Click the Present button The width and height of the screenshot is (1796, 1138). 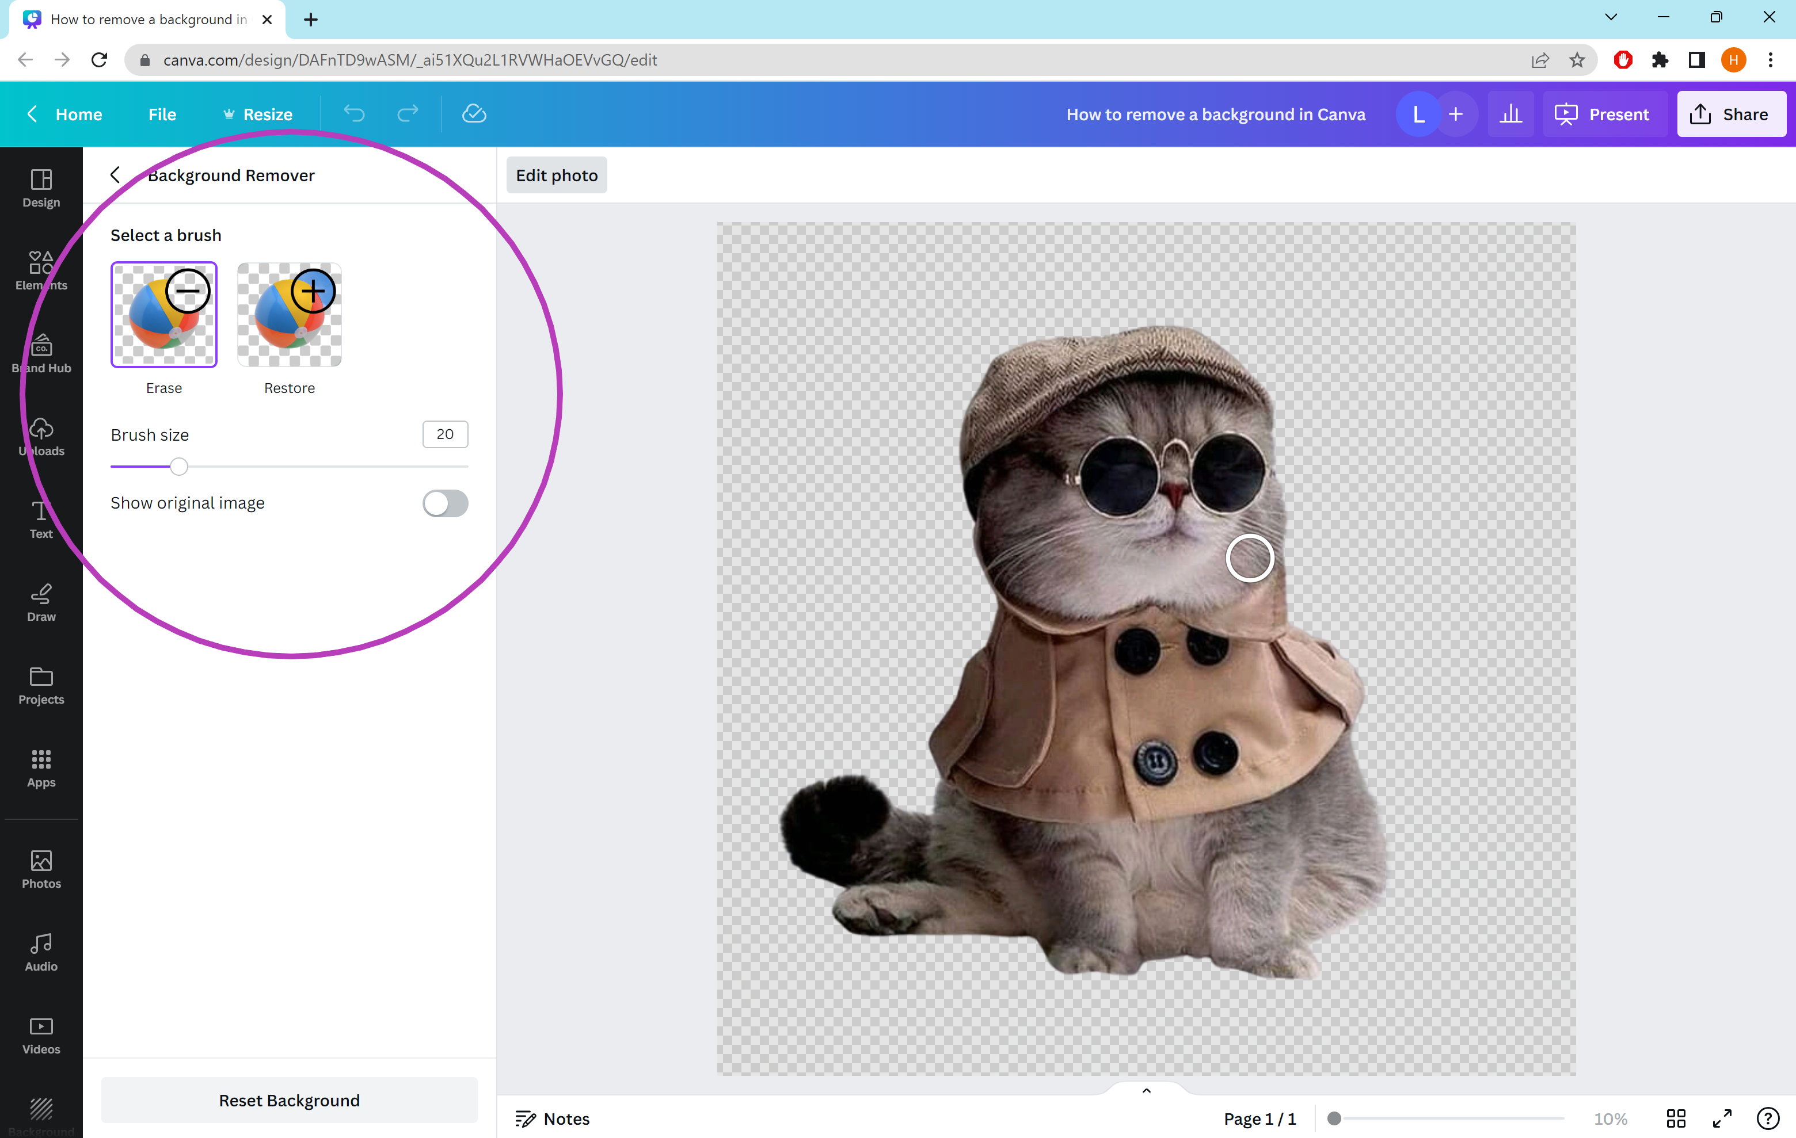pyautogui.click(x=1604, y=114)
